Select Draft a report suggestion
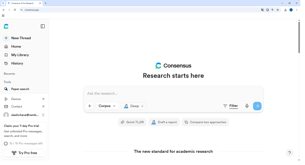Viewport: 305px width, 165px height. point(164,122)
